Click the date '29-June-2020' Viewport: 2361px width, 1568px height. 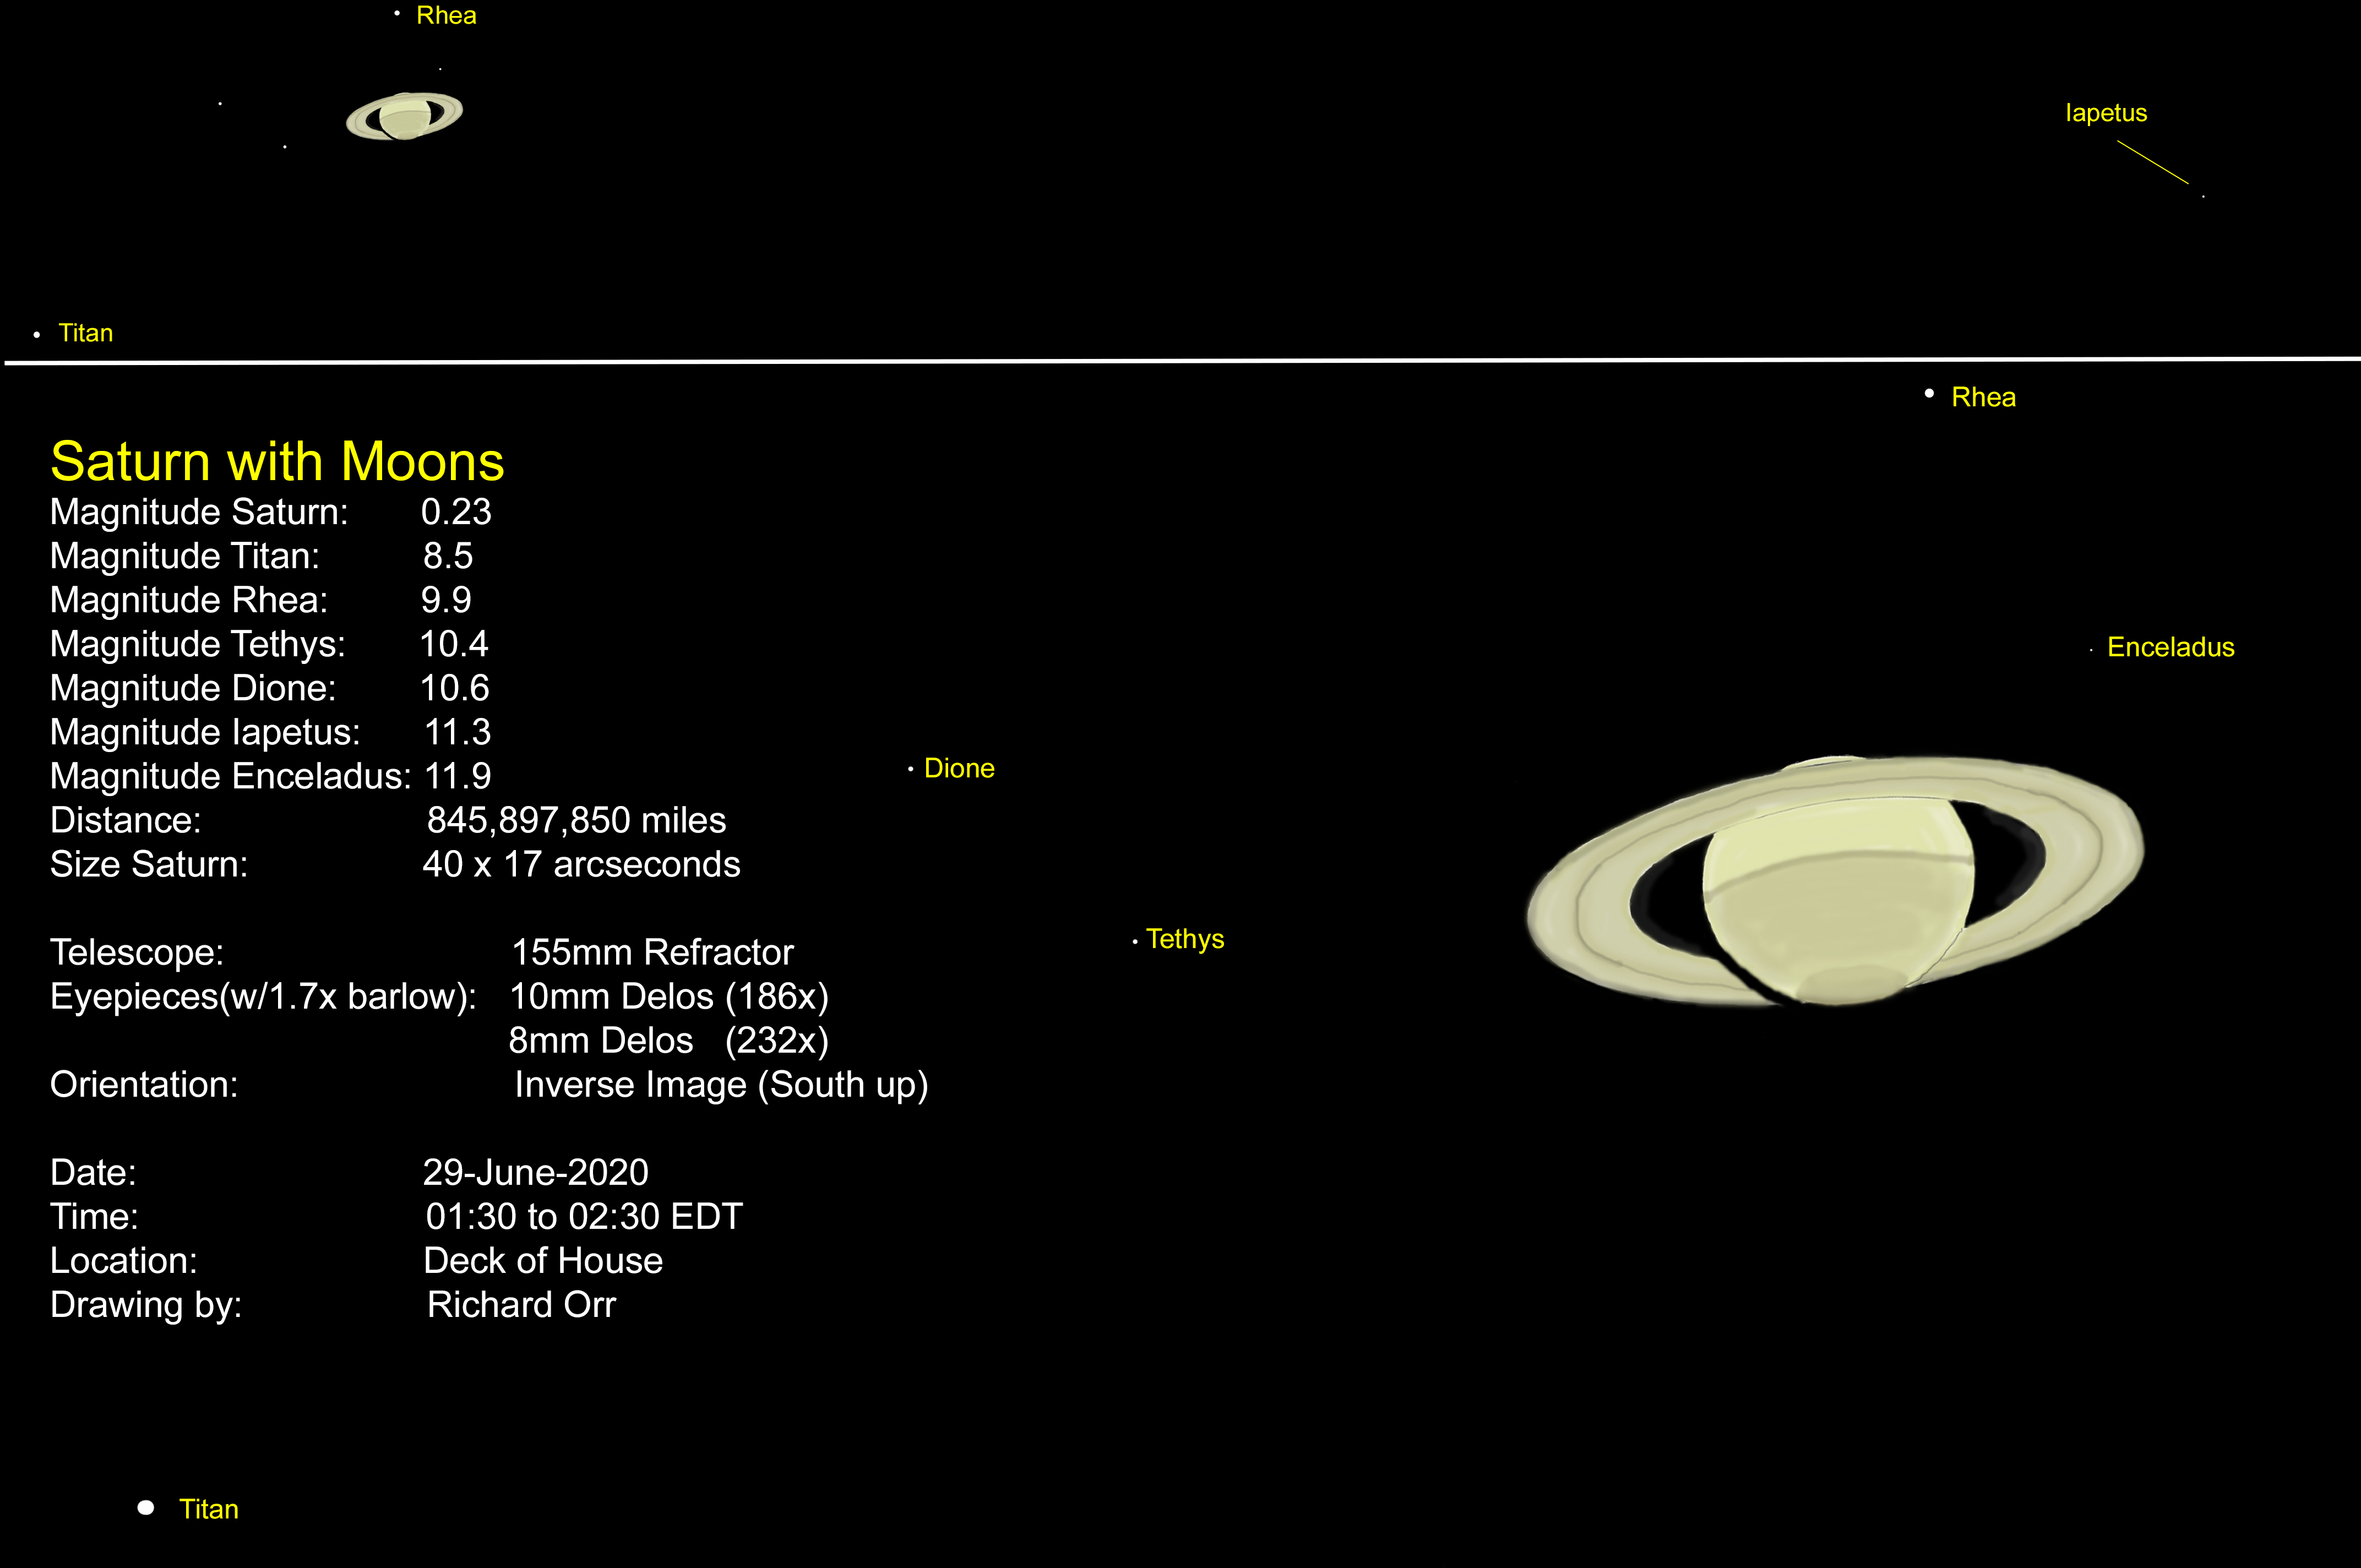pos(535,1172)
